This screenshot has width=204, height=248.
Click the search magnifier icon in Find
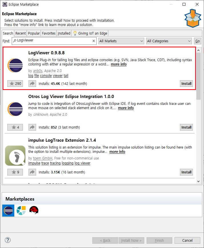[15, 41]
